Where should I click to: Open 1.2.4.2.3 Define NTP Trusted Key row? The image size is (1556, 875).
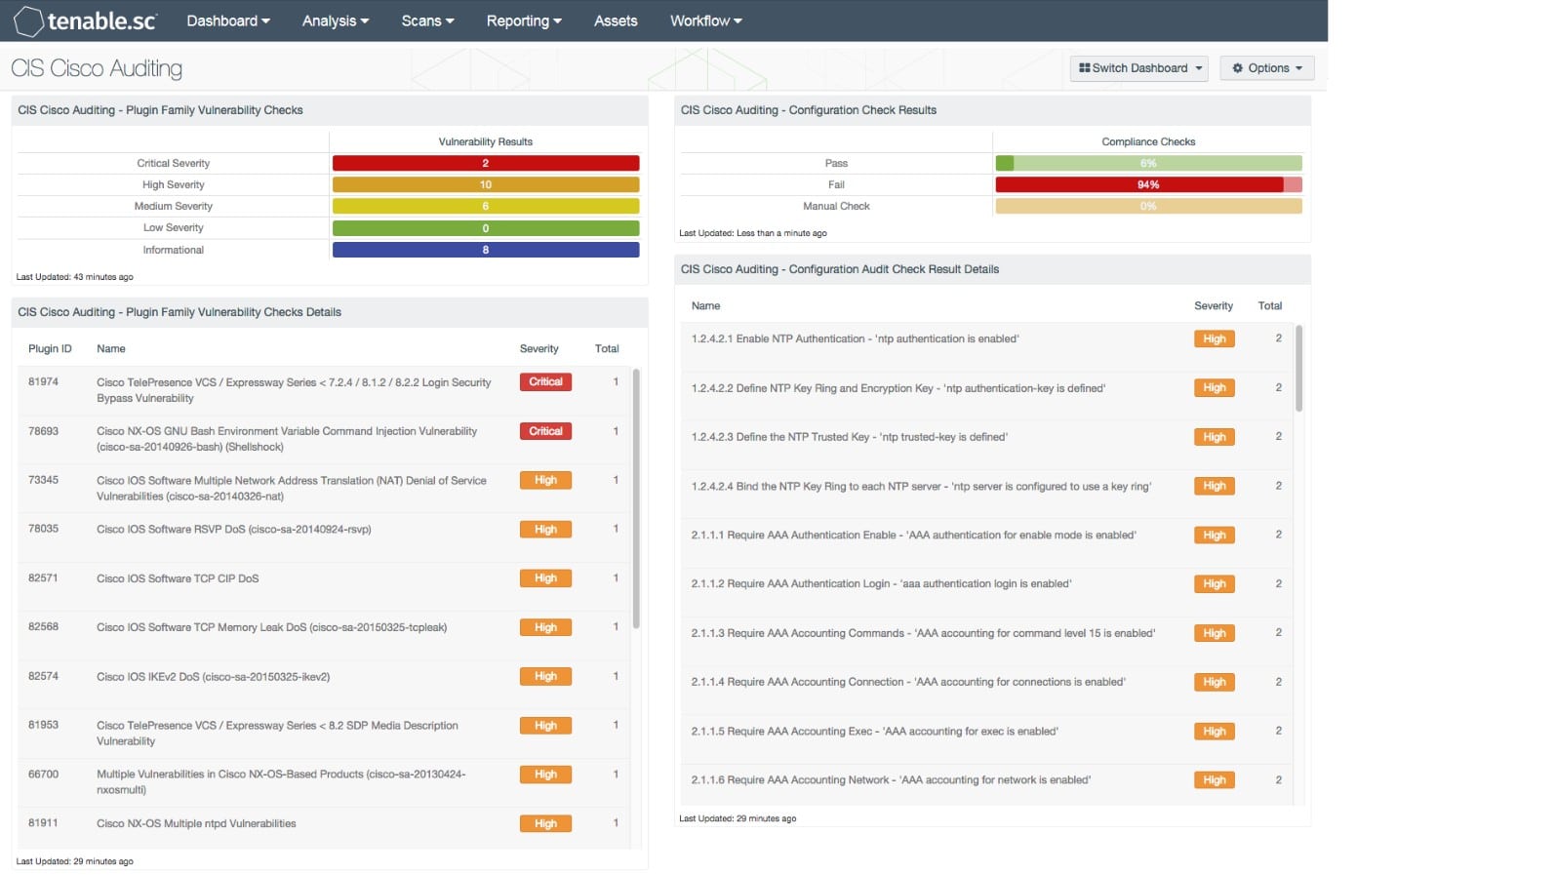(x=985, y=444)
